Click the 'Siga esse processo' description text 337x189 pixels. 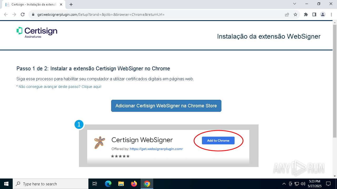point(105,79)
